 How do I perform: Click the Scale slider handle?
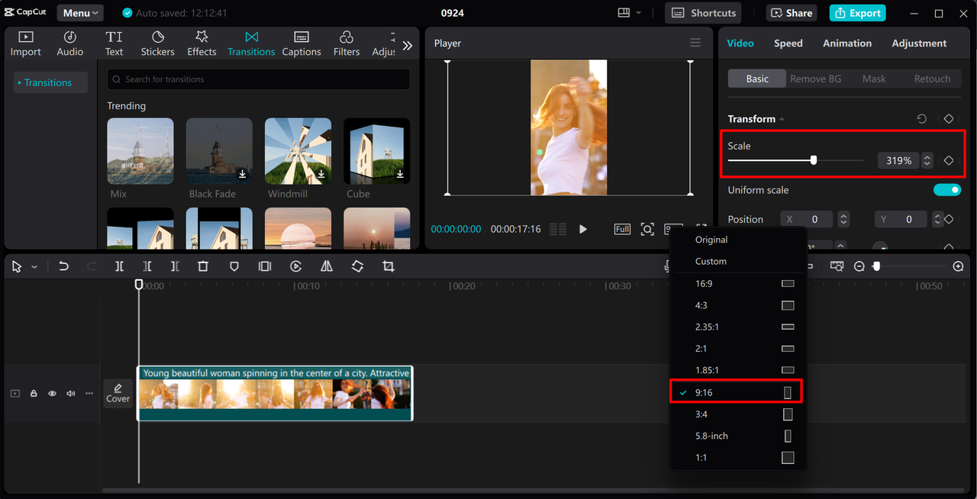tap(814, 160)
